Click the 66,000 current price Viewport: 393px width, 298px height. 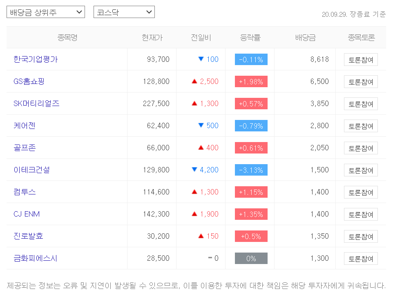tap(158, 148)
